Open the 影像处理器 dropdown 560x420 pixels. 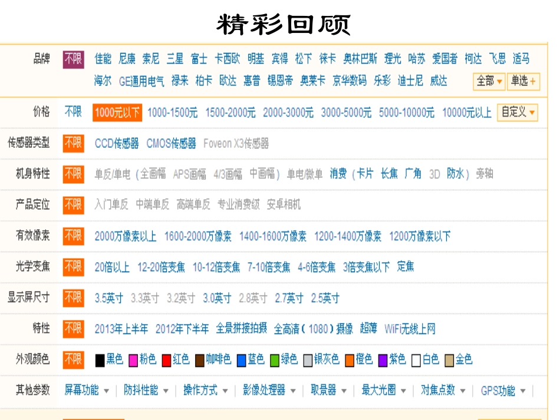(x=269, y=391)
